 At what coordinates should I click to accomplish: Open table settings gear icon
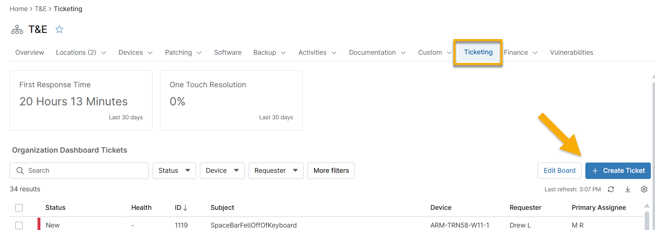644,189
